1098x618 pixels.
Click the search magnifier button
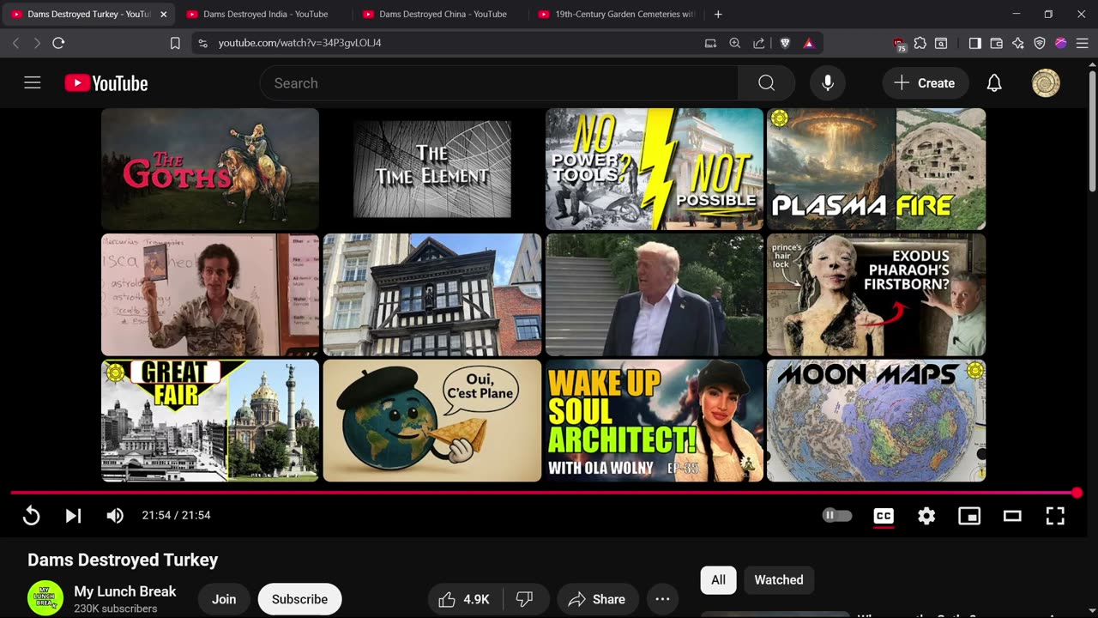tap(766, 83)
